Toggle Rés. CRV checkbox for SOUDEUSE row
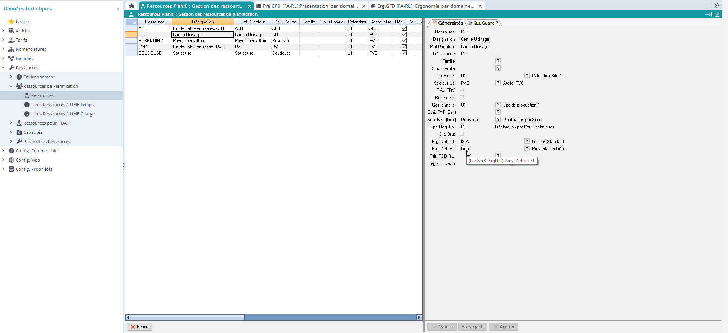Viewport: 728px width, 333px height. (404, 53)
